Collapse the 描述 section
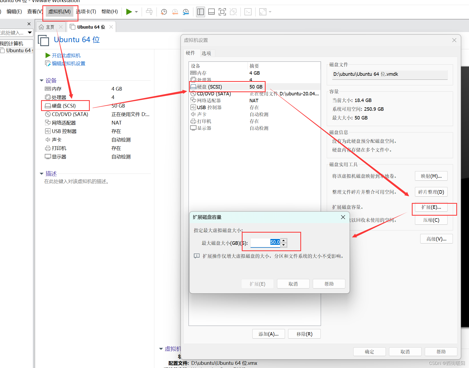Screen dimensions: 469x368 [x=42, y=174]
